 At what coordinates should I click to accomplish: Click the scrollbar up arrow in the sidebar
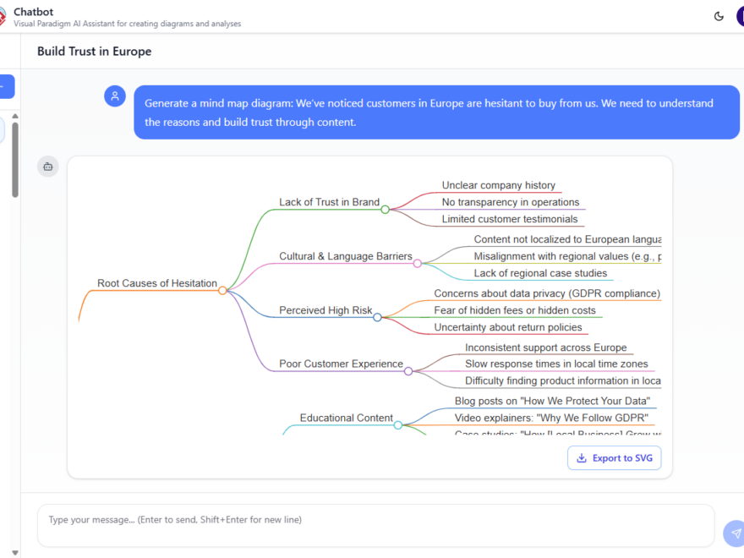tap(14, 116)
